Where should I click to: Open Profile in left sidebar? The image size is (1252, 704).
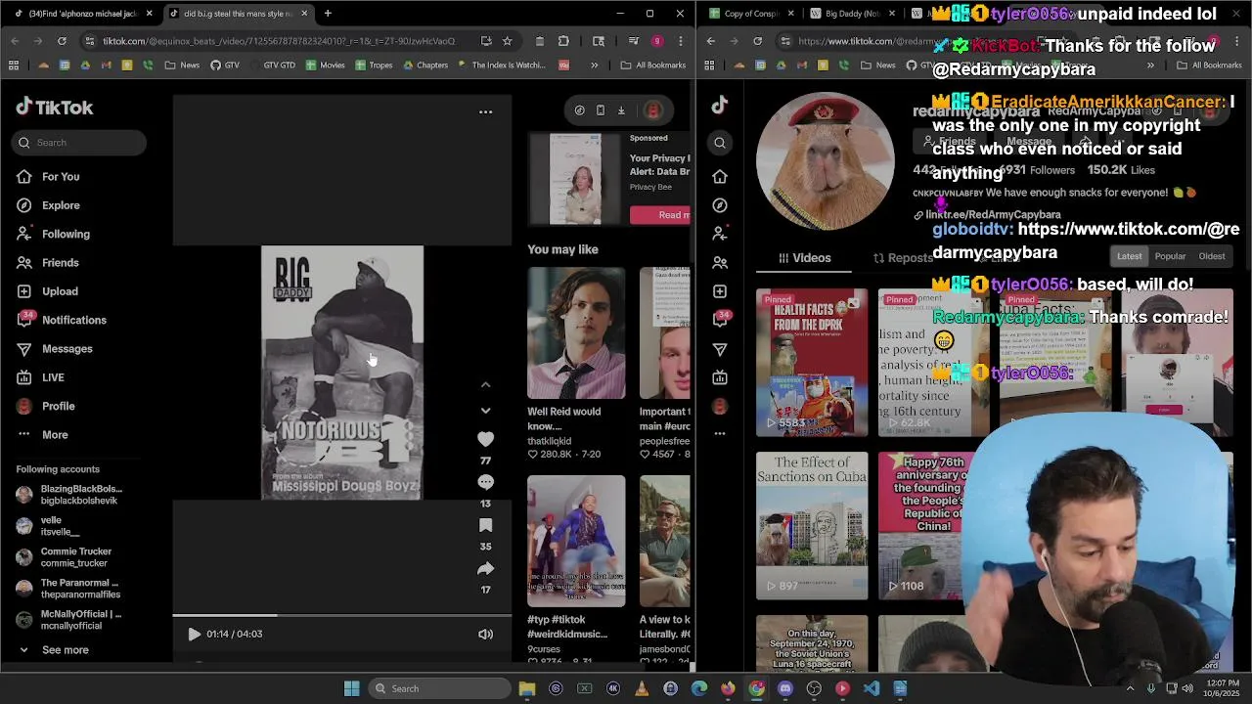46,406
